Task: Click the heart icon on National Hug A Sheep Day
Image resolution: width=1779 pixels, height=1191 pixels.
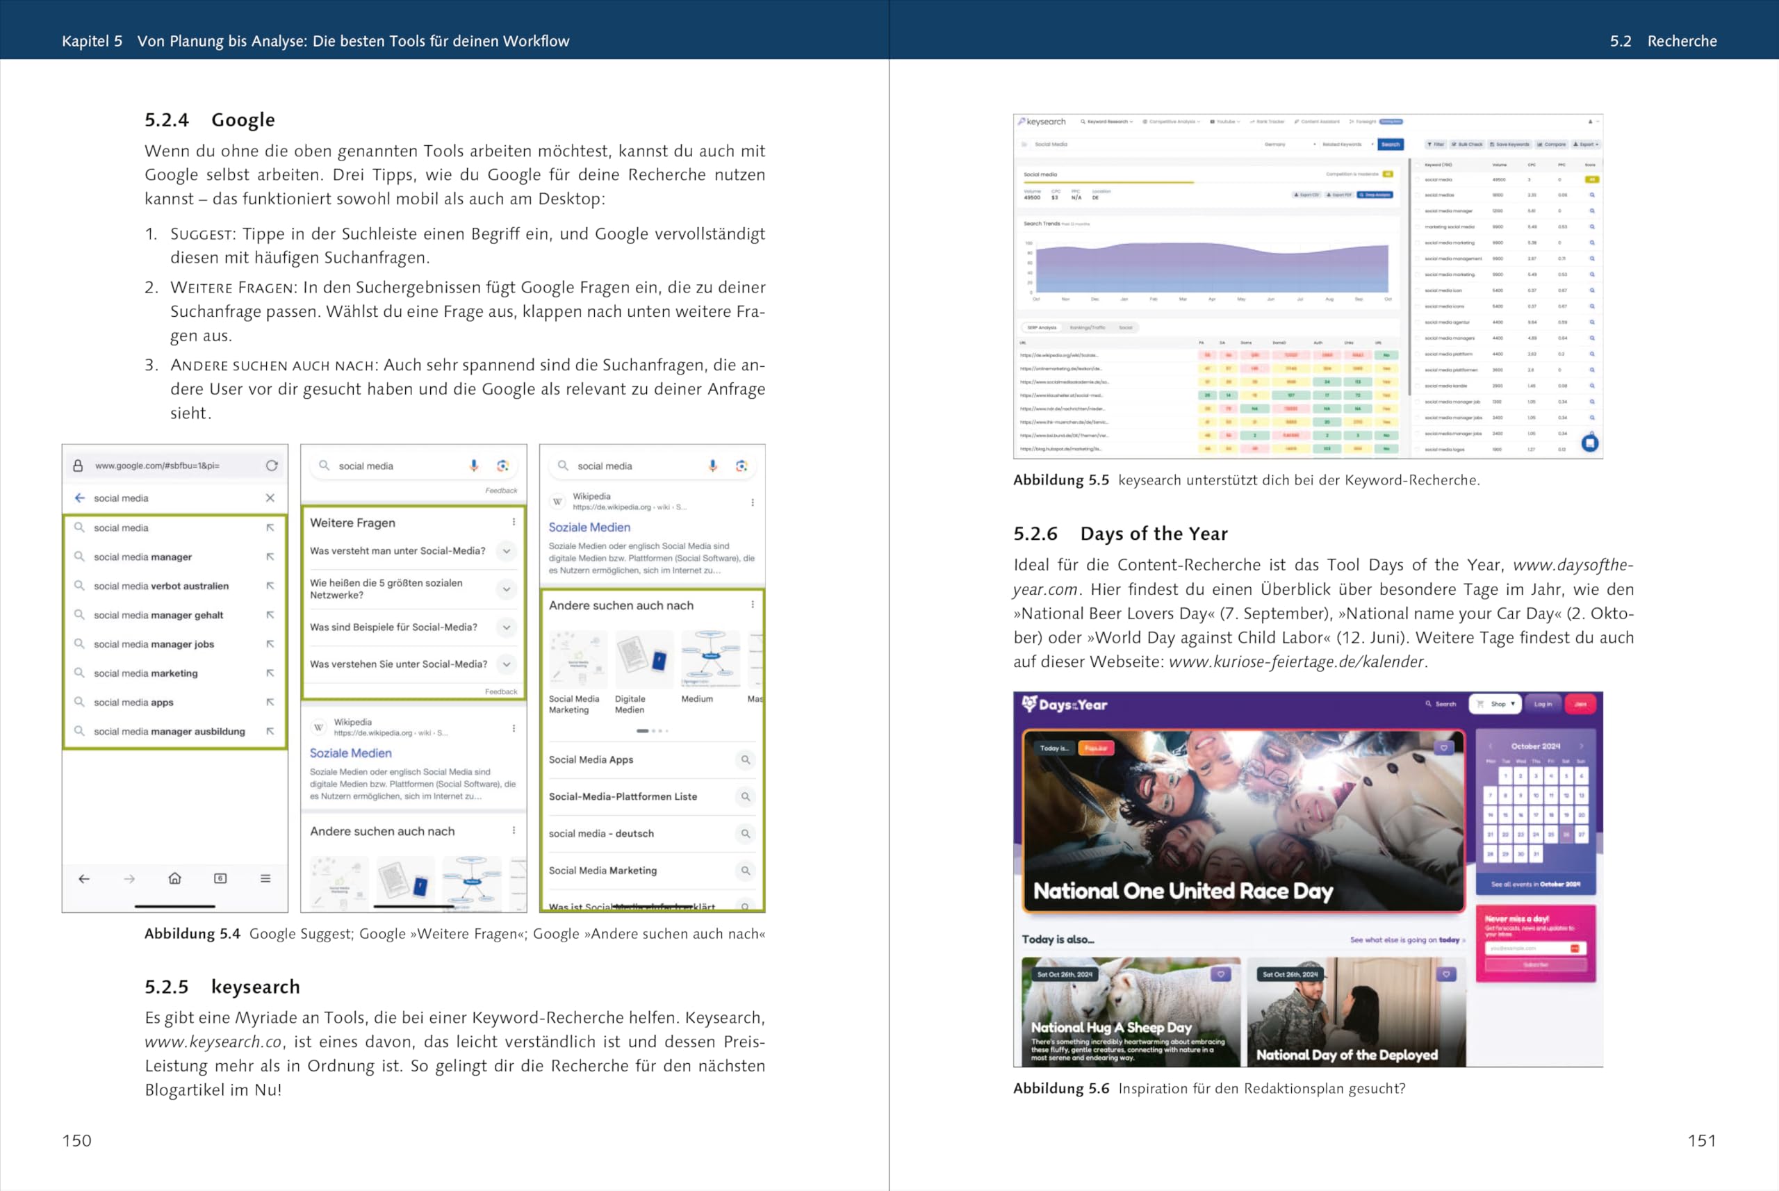Action: click(x=1221, y=974)
